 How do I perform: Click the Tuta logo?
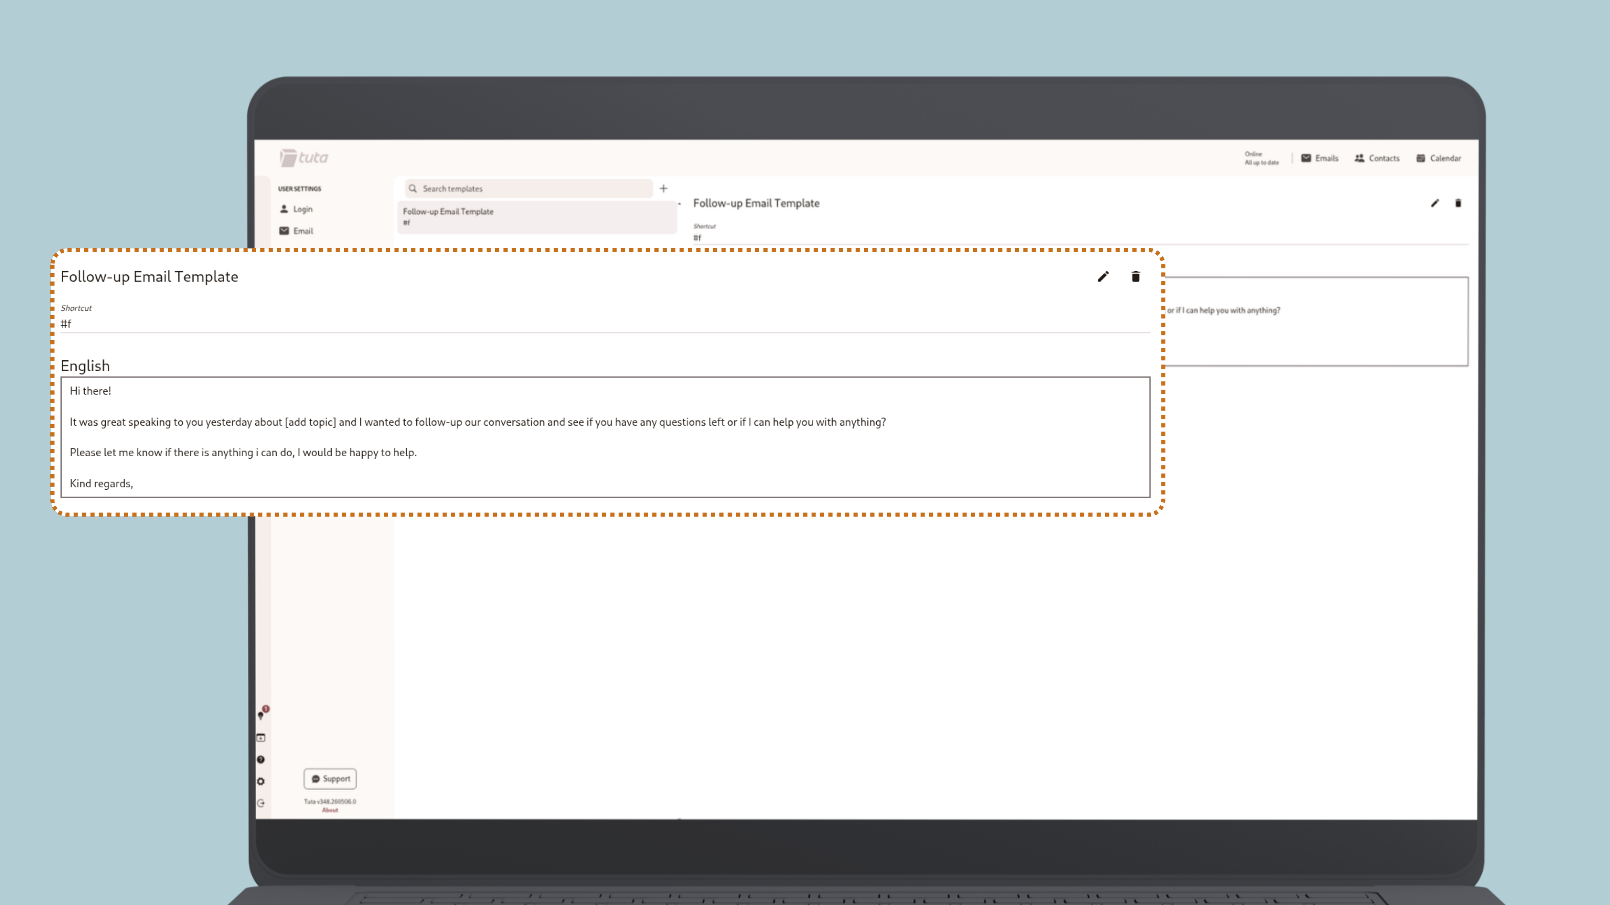[x=304, y=158]
